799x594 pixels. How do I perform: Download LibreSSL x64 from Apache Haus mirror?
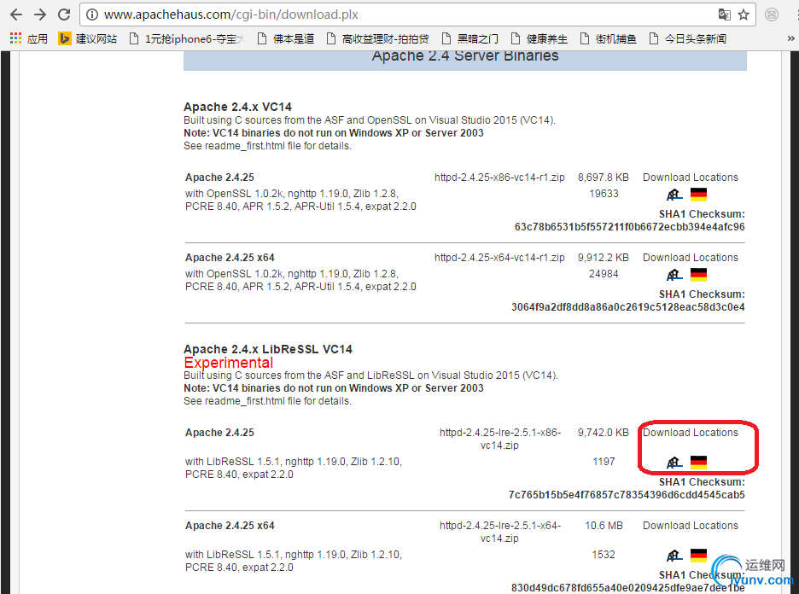point(674,555)
